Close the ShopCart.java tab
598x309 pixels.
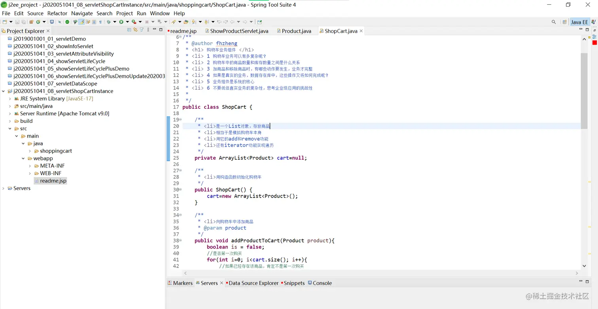(361, 31)
